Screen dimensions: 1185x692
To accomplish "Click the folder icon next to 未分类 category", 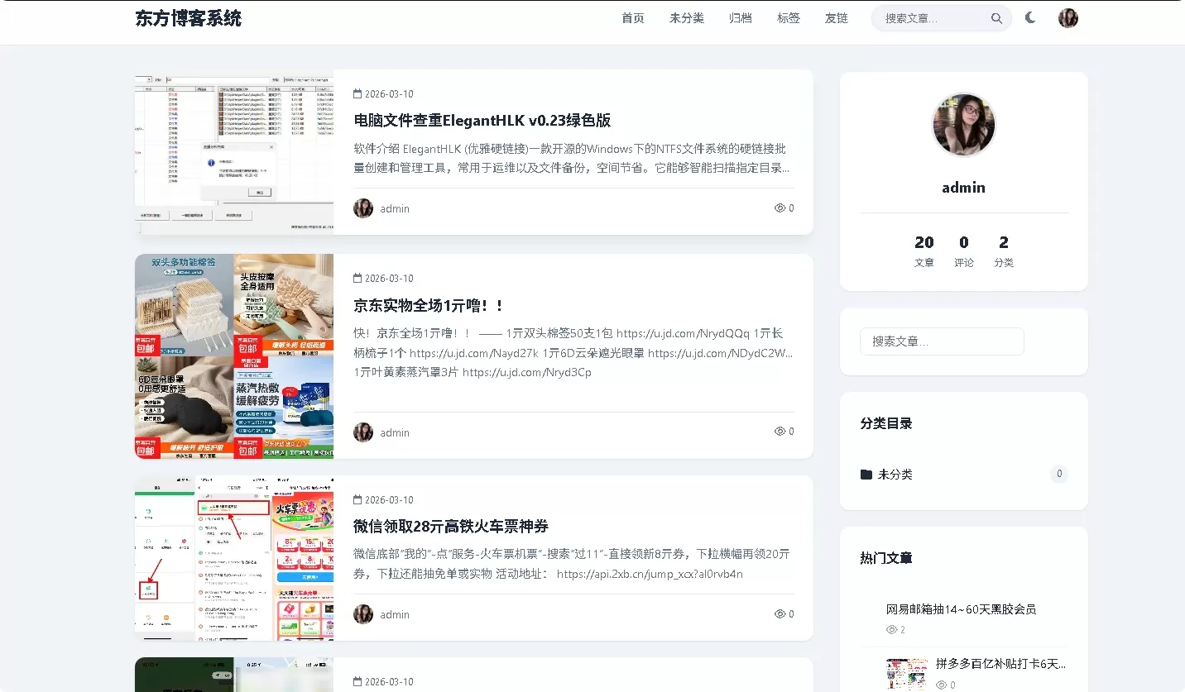I will click(866, 474).
